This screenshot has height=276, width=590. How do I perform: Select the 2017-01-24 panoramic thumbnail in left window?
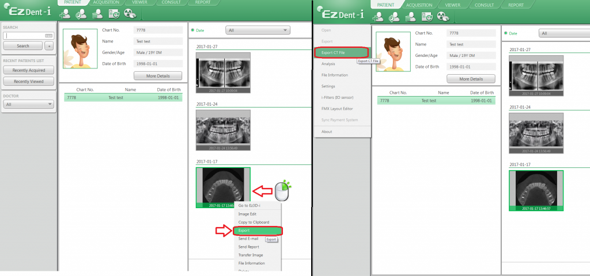[223, 131]
